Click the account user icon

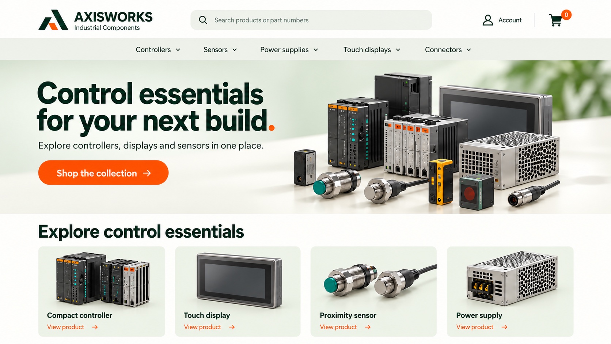(x=488, y=20)
